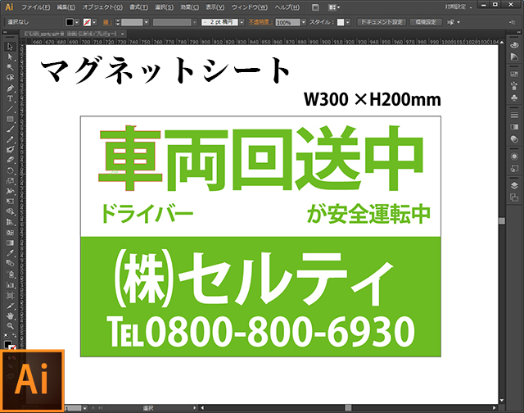Select the Eyedropper tool

tap(10, 253)
